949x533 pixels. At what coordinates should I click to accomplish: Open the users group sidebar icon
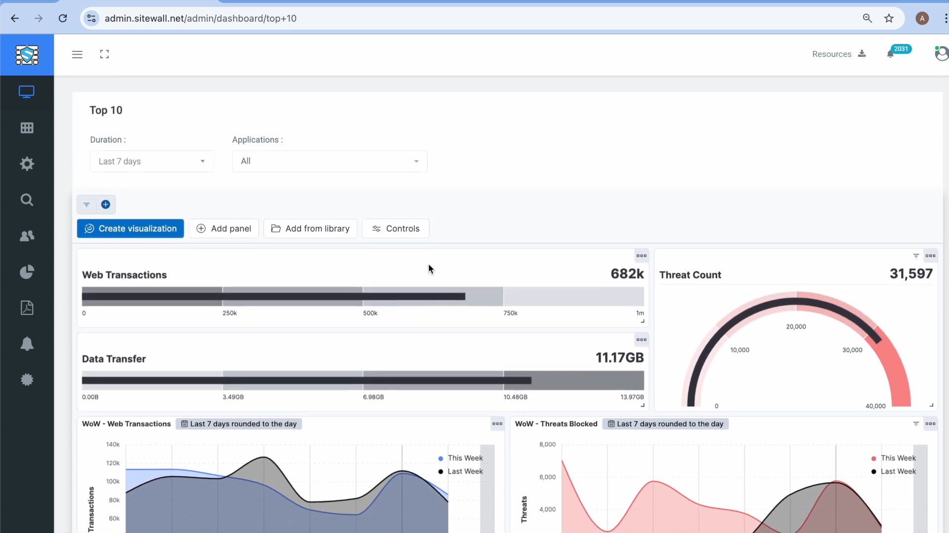27,236
